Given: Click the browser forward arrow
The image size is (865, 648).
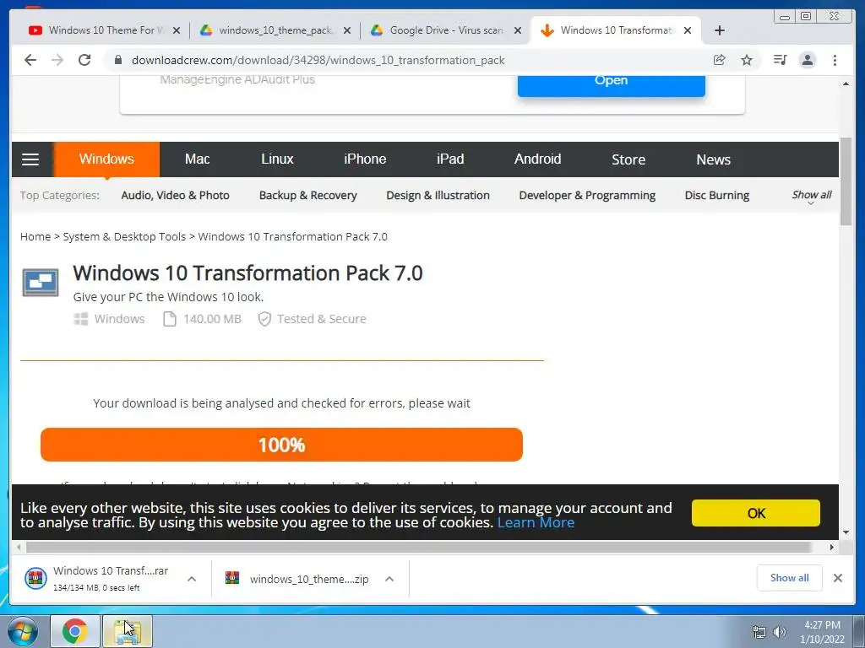Looking at the screenshot, I should click(x=57, y=60).
